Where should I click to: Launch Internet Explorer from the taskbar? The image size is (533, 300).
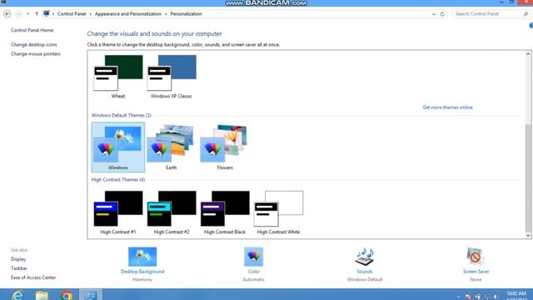point(17,294)
